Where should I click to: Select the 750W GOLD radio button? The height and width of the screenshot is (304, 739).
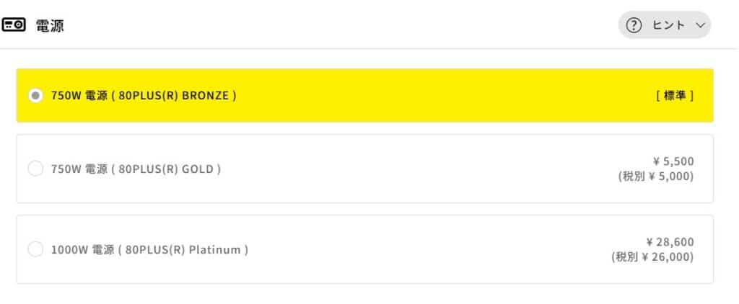35,169
